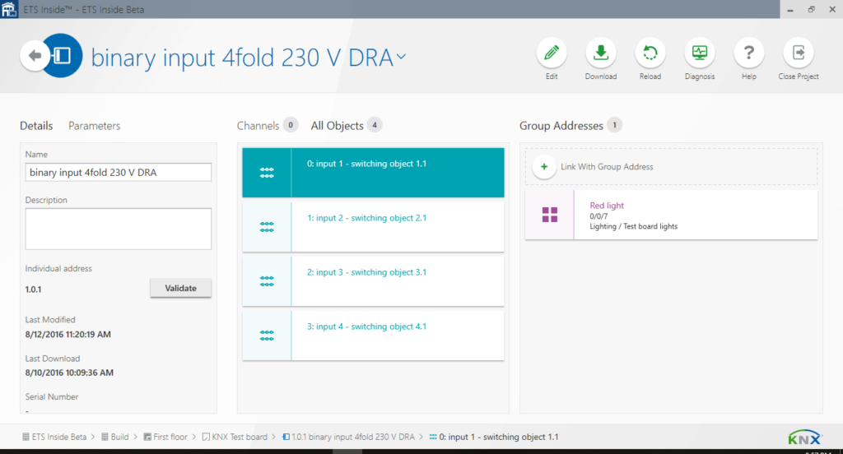Restore down the ETS Inside window
This screenshot has width=843, height=454.
[811, 9]
